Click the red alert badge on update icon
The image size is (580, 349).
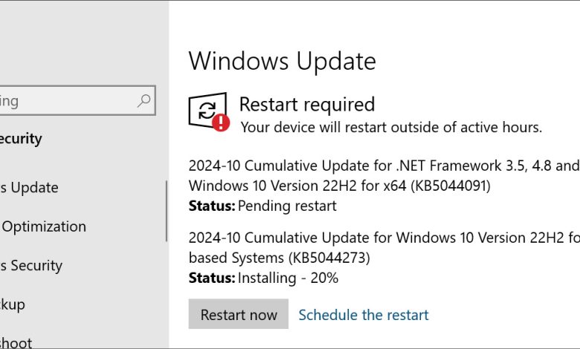tap(221, 123)
